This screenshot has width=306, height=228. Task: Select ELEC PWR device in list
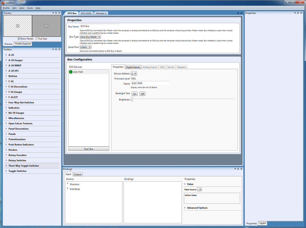click(x=89, y=72)
